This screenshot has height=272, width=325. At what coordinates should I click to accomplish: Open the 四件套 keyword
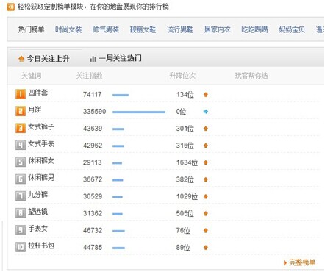(x=37, y=93)
